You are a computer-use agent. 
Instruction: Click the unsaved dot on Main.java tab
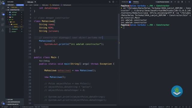(x=35, y=2)
